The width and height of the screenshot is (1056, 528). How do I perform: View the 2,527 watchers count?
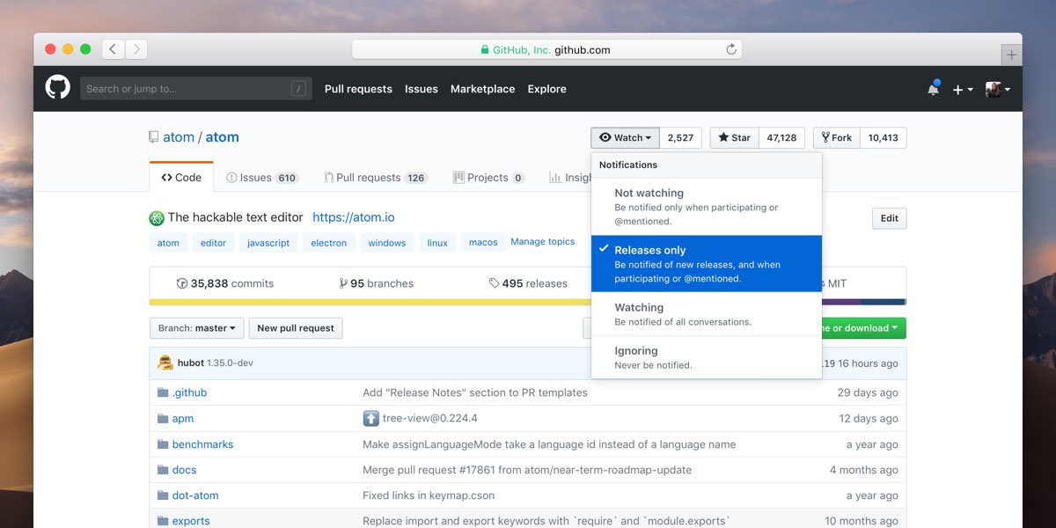[x=681, y=137]
